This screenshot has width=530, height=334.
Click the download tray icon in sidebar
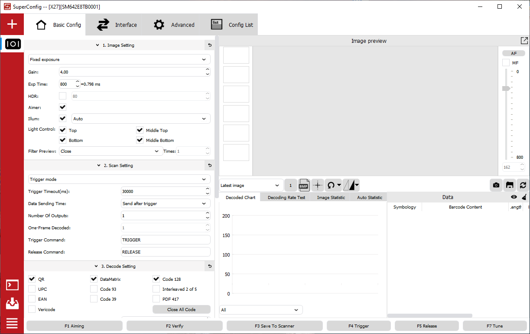tap(12, 304)
